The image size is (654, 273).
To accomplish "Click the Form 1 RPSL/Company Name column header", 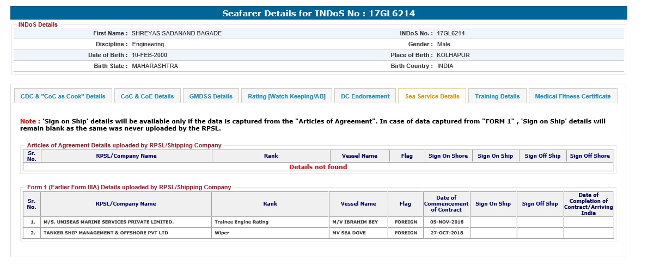I will 126,204.
